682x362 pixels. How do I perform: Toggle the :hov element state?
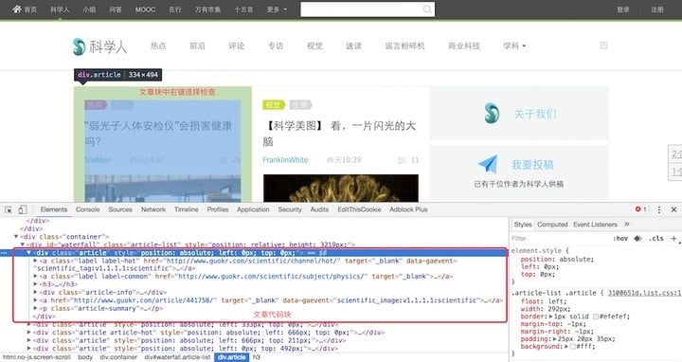coord(620,238)
